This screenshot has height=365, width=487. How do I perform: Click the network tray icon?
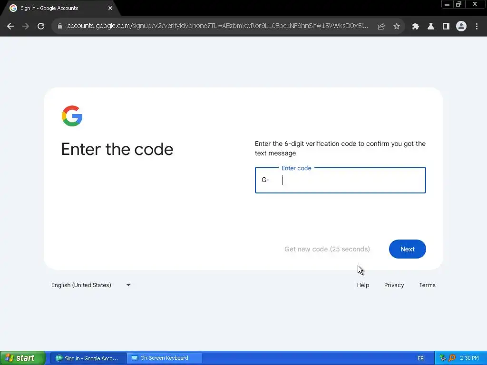(443, 358)
